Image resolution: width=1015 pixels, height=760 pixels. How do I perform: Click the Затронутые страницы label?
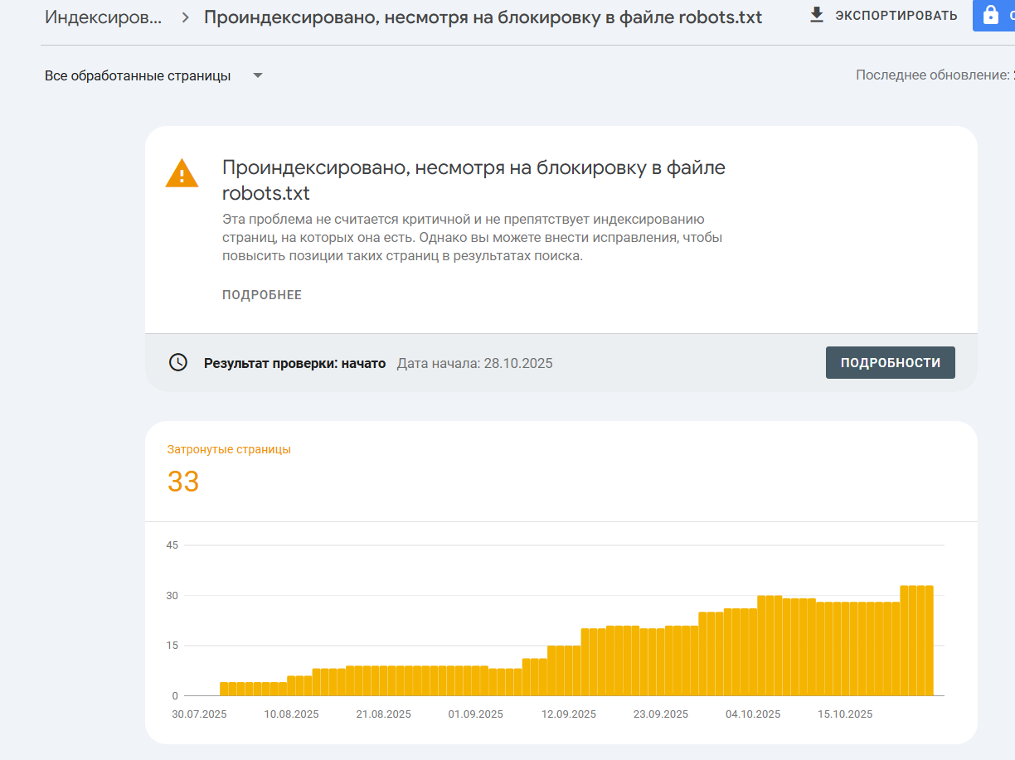pyautogui.click(x=229, y=449)
